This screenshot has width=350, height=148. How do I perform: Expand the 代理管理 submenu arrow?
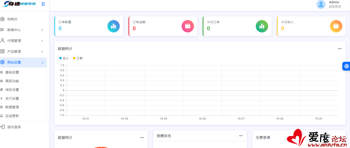(x=42, y=41)
